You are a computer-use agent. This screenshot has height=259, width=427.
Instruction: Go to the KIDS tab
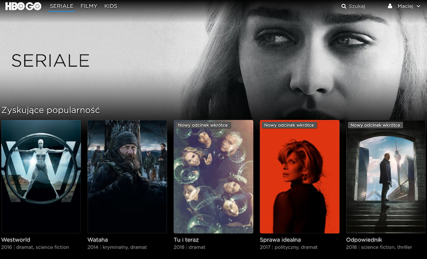click(111, 6)
